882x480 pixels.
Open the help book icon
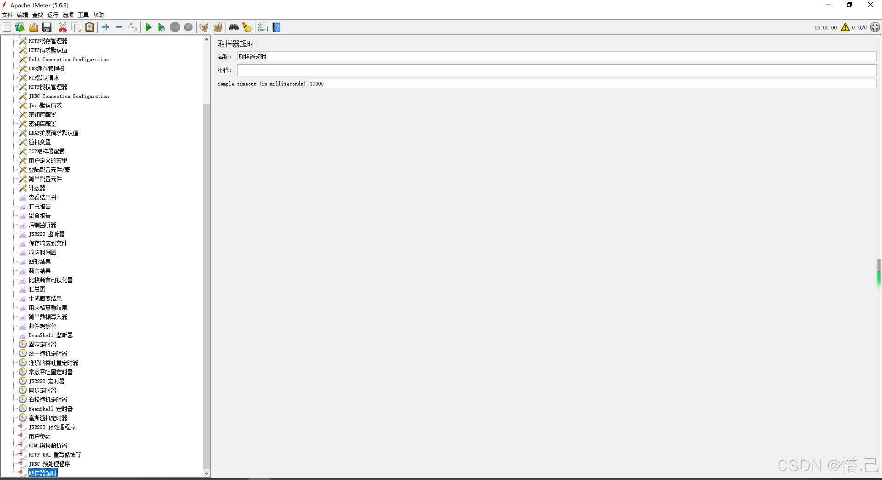[x=277, y=28]
